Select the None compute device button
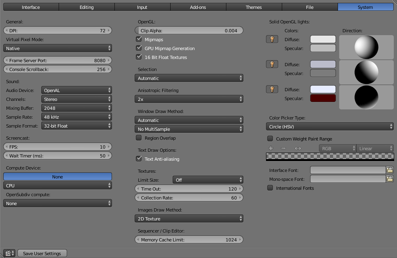397x258 pixels. [x=57, y=176]
